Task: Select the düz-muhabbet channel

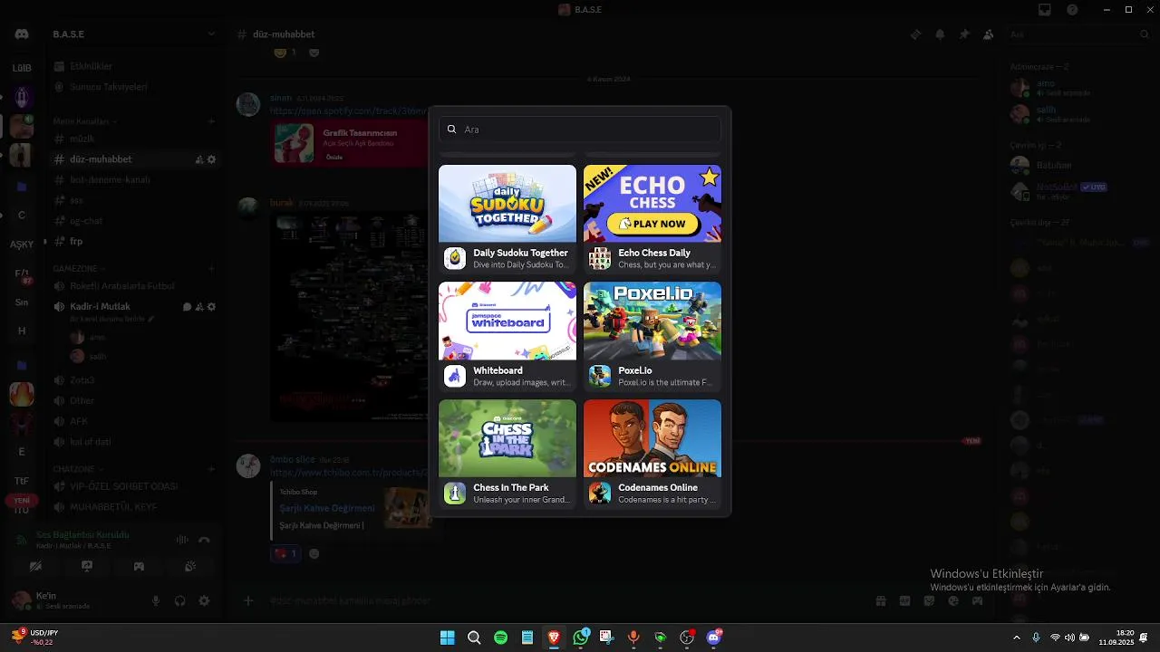Action: 135,159
